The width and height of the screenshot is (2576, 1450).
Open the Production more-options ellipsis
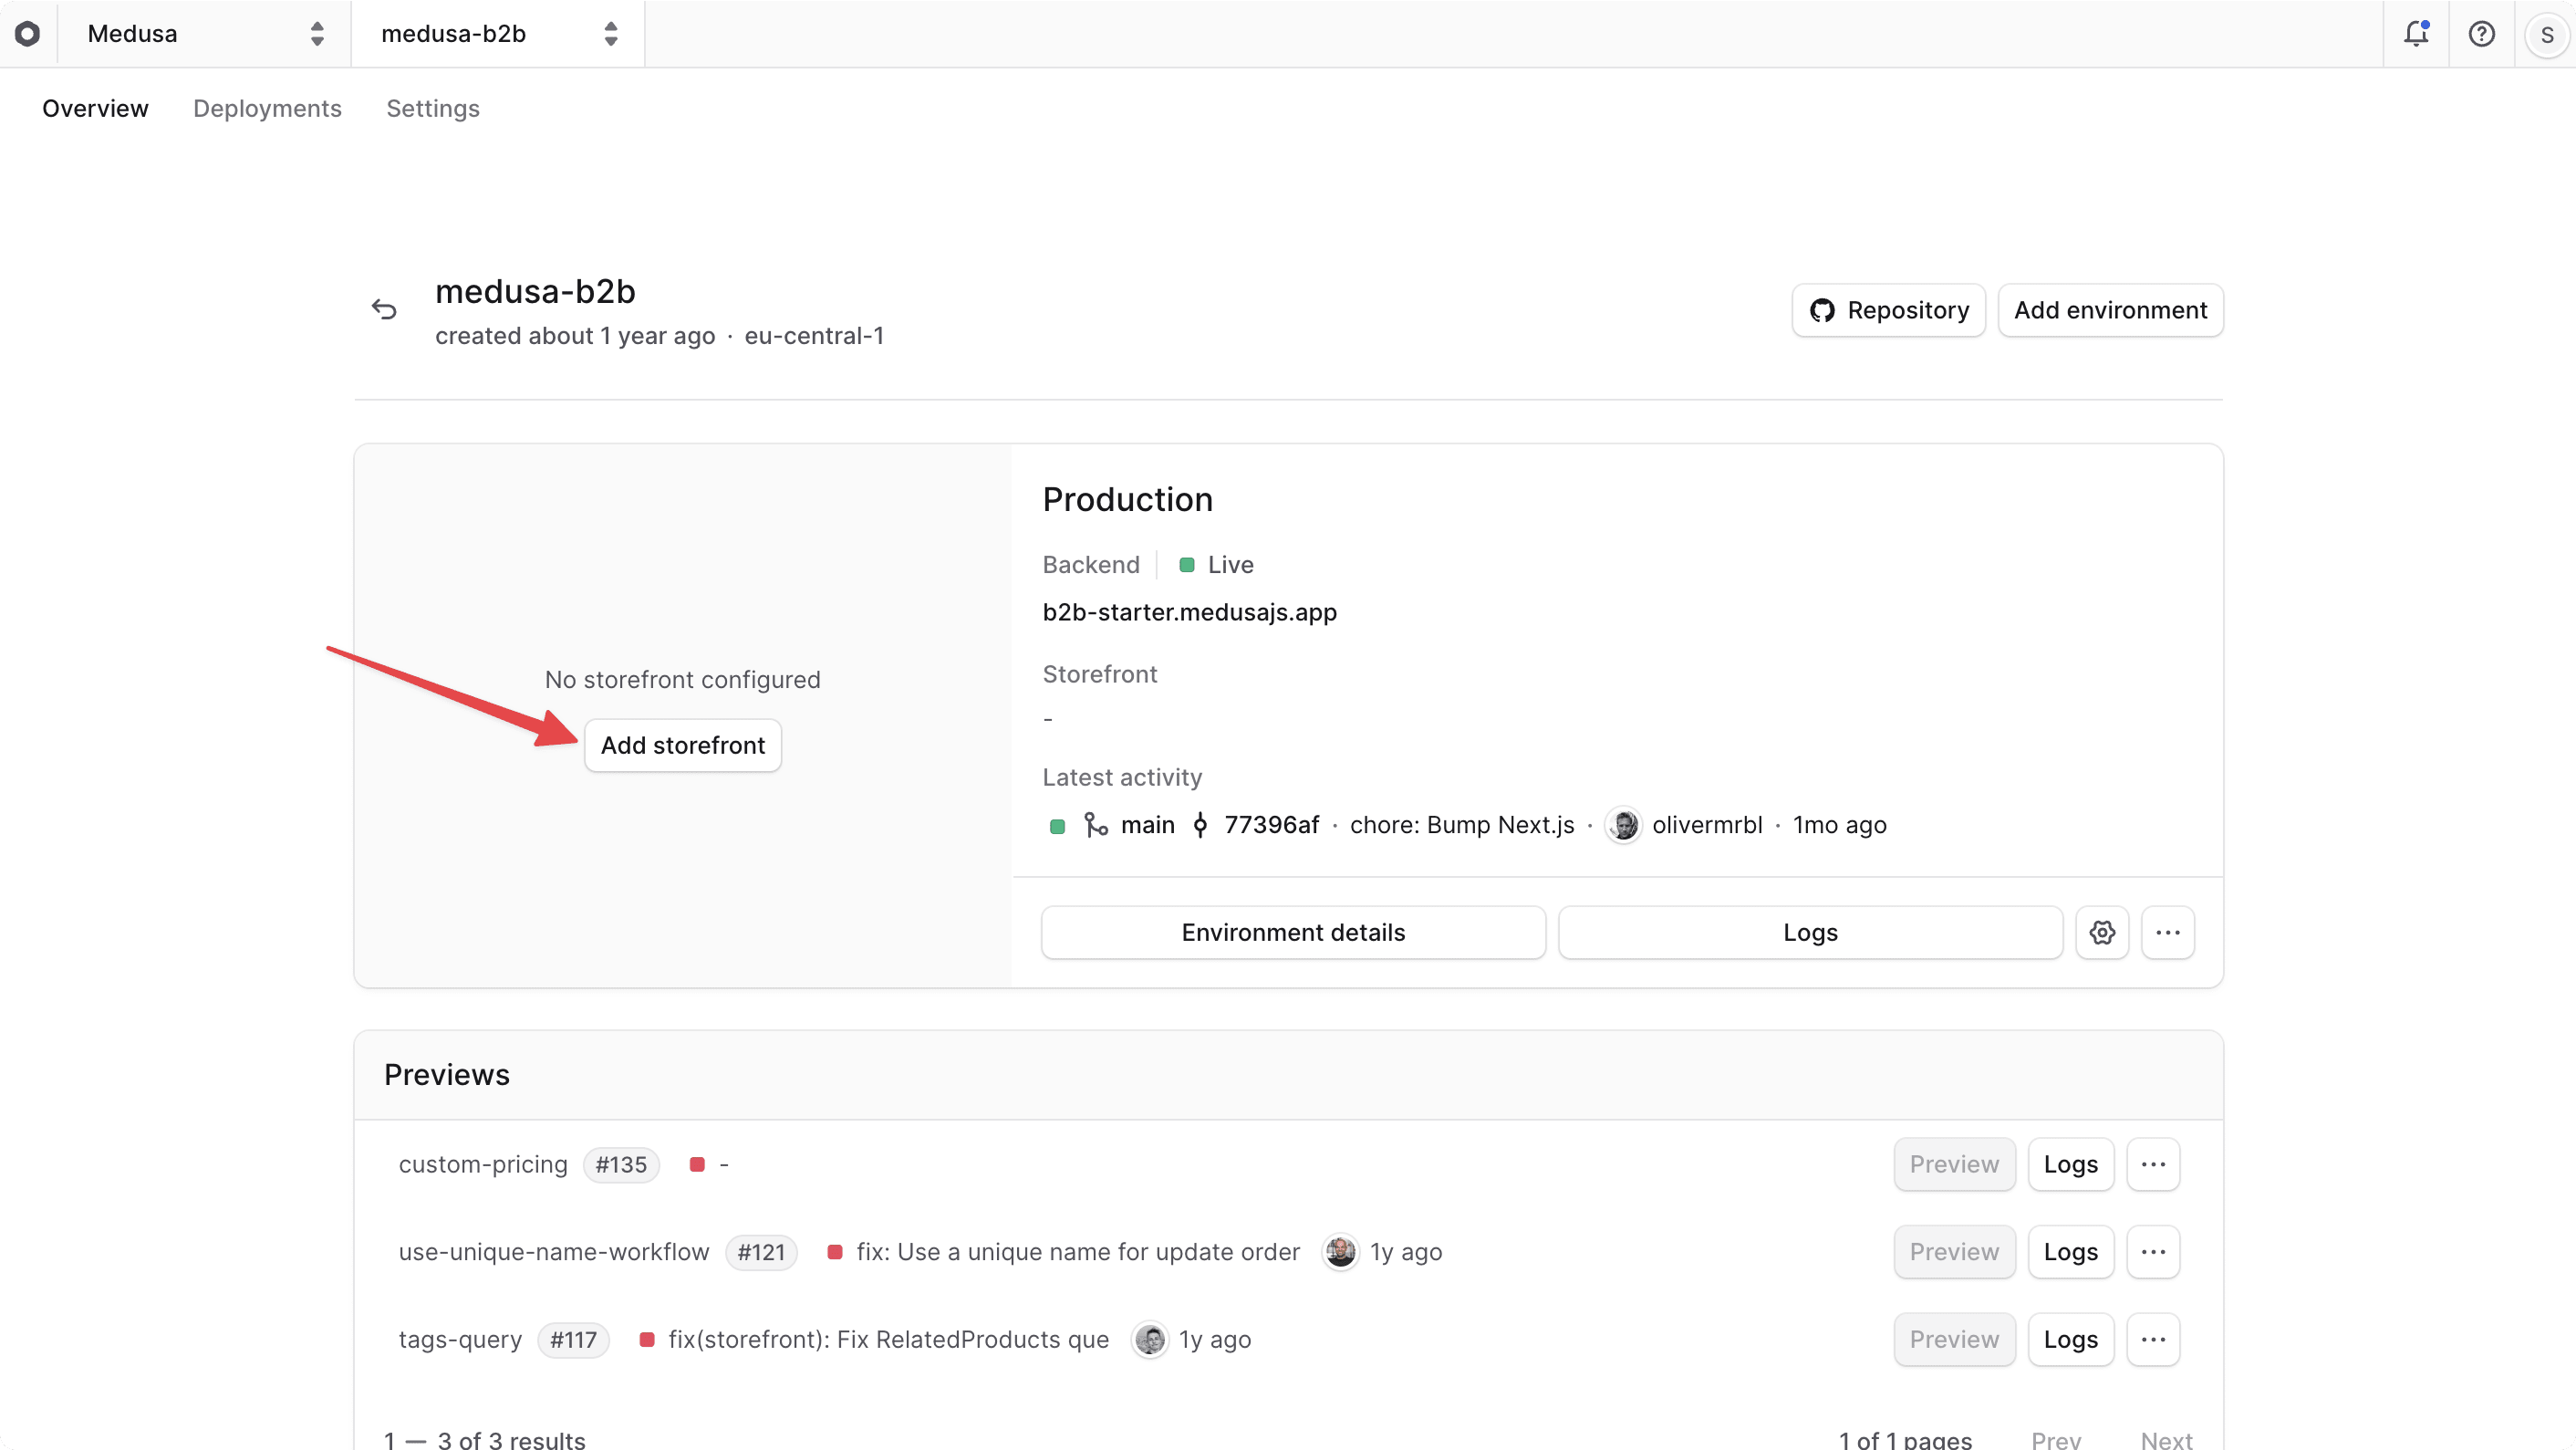coord(2168,932)
